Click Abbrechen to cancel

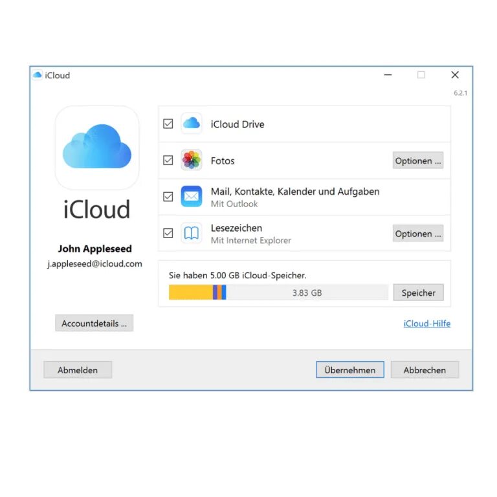click(x=425, y=370)
